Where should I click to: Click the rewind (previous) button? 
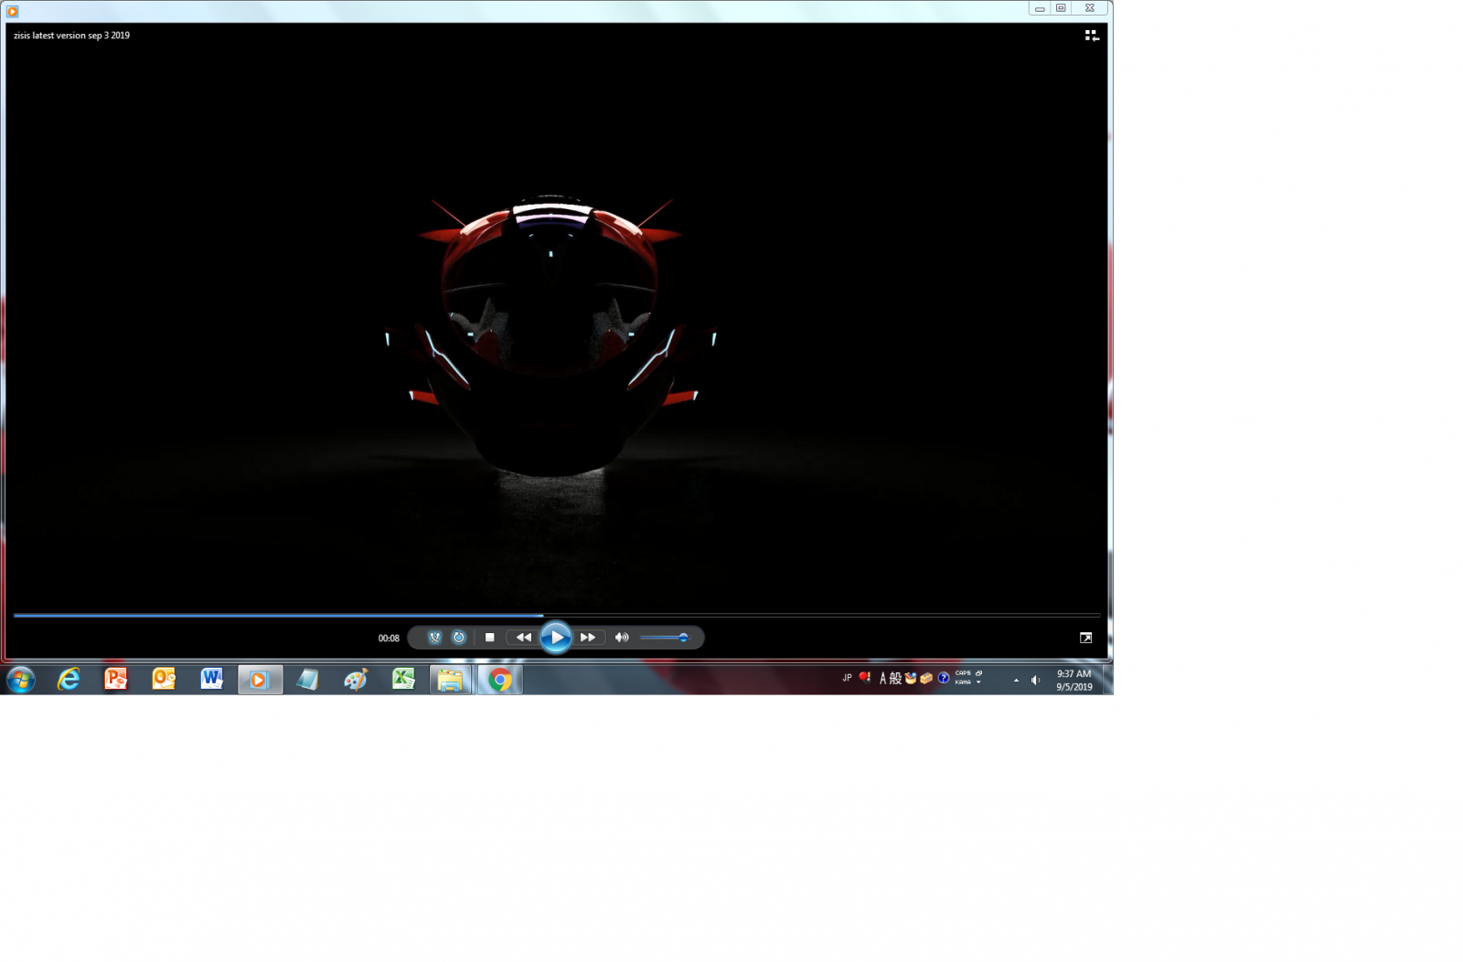523,638
